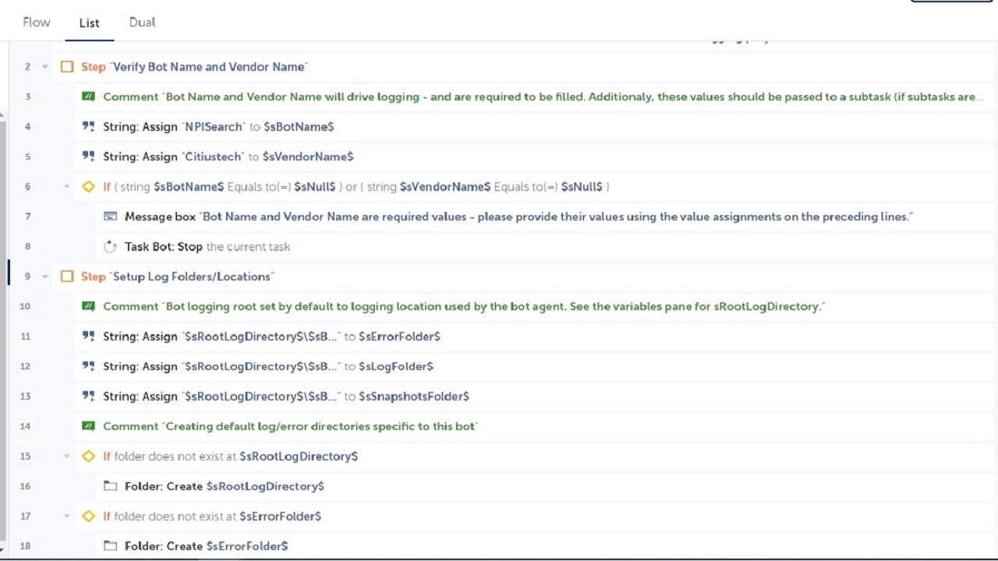Toggle the Step checkbox for Verify Bot Name
This screenshot has height=561, width=998.
coord(67,67)
